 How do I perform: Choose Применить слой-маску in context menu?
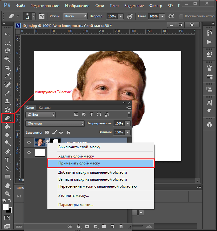[101, 163]
